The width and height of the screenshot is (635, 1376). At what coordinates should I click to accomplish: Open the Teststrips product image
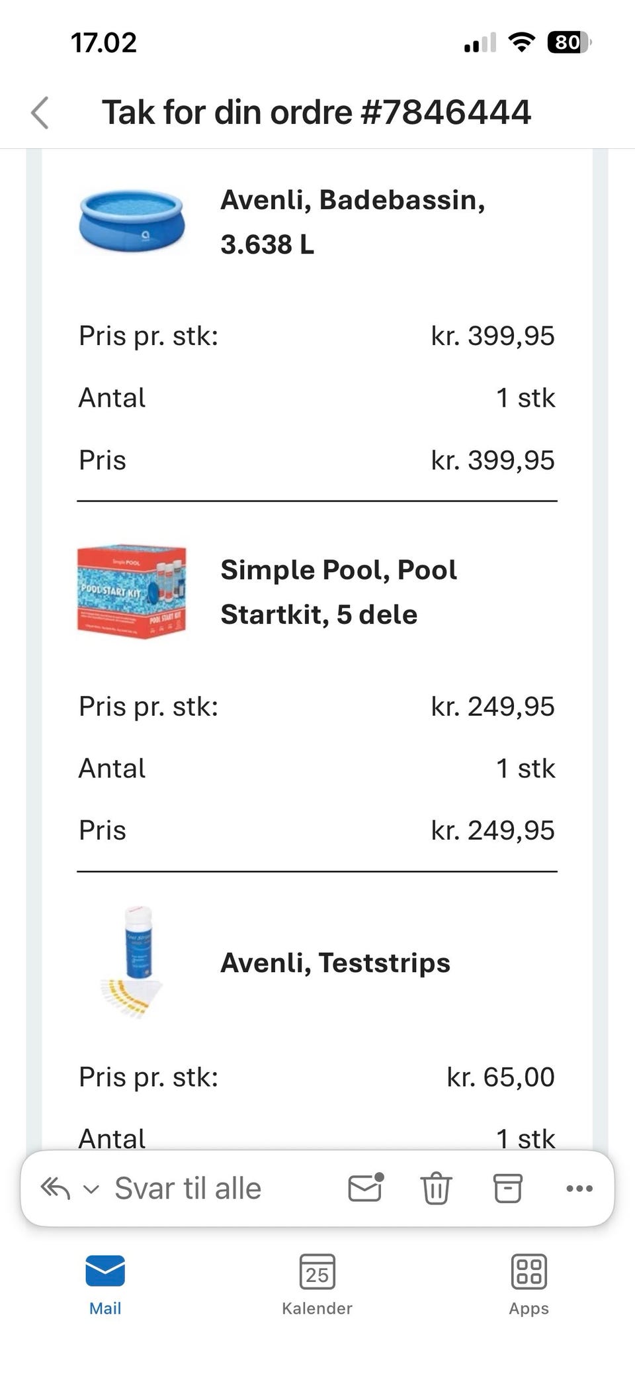132,962
